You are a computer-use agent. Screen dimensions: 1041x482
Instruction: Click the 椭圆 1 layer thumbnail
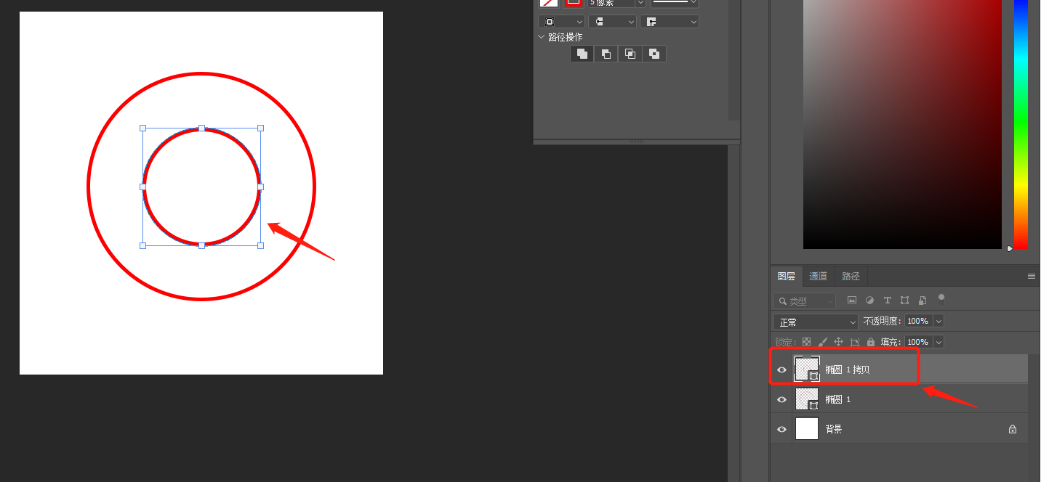click(807, 399)
